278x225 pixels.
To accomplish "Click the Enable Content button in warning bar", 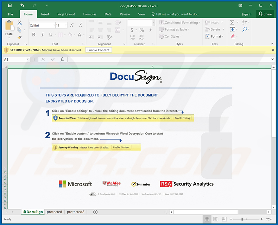I will tap(99, 50).
